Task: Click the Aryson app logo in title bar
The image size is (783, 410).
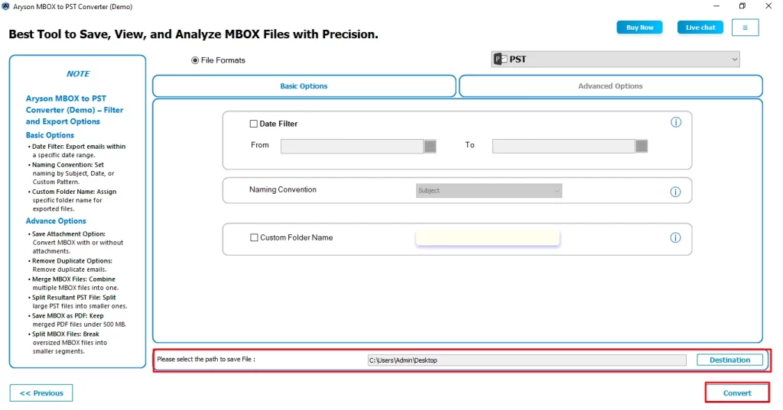Action: point(6,7)
